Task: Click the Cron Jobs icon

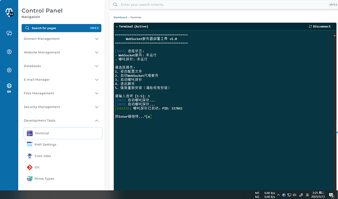Action: coord(29,156)
